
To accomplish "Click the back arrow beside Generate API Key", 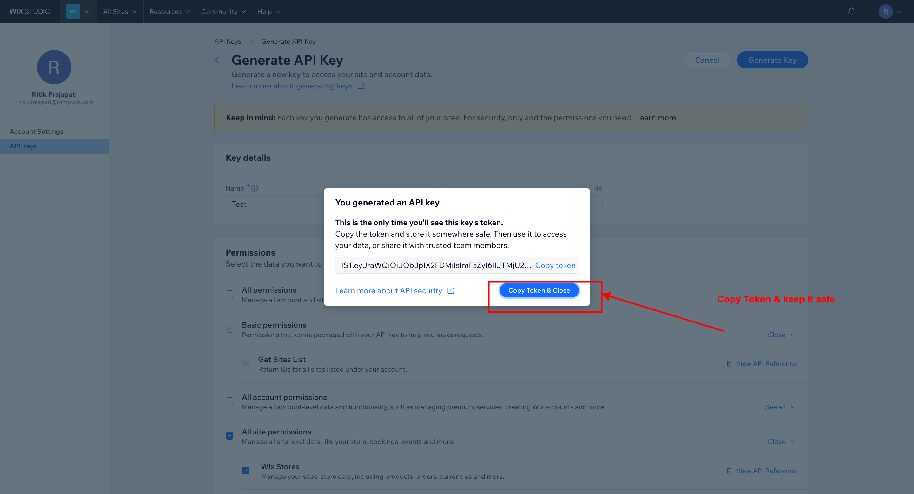I will pyautogui.click(x=217, y=60).
